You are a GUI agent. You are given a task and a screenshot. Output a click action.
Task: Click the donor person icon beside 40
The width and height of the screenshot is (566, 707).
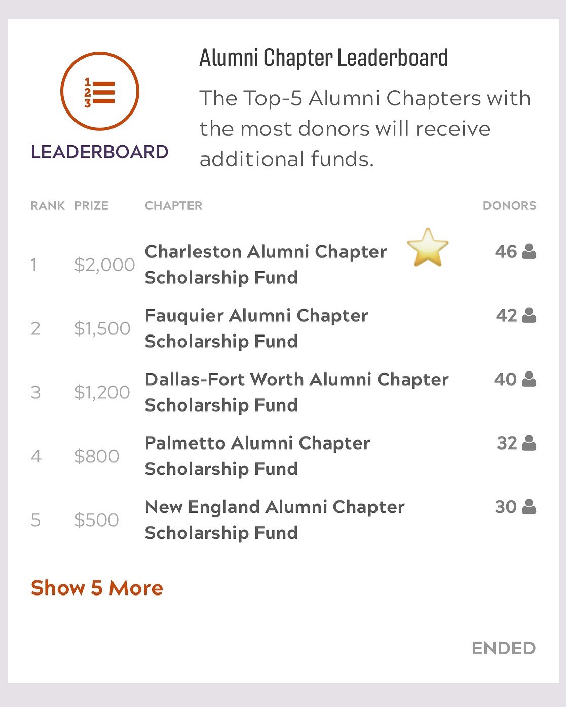[529, 379]
